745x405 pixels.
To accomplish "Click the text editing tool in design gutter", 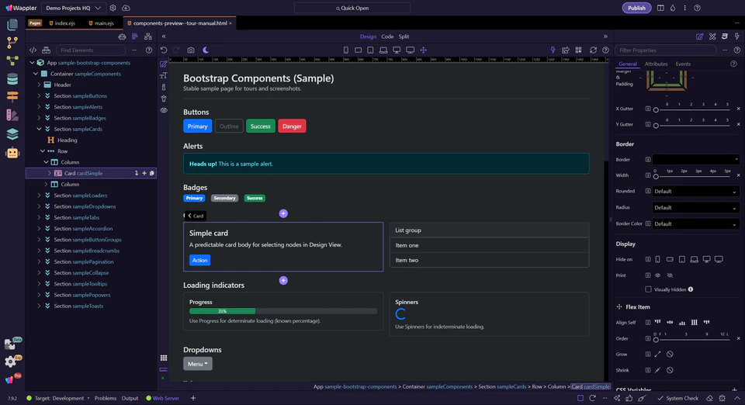I will click(164, 75).
